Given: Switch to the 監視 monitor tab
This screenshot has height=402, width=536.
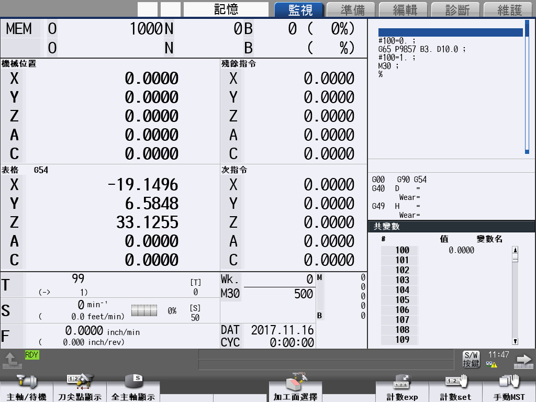Looking at the screenshot, I should (300, 9).
